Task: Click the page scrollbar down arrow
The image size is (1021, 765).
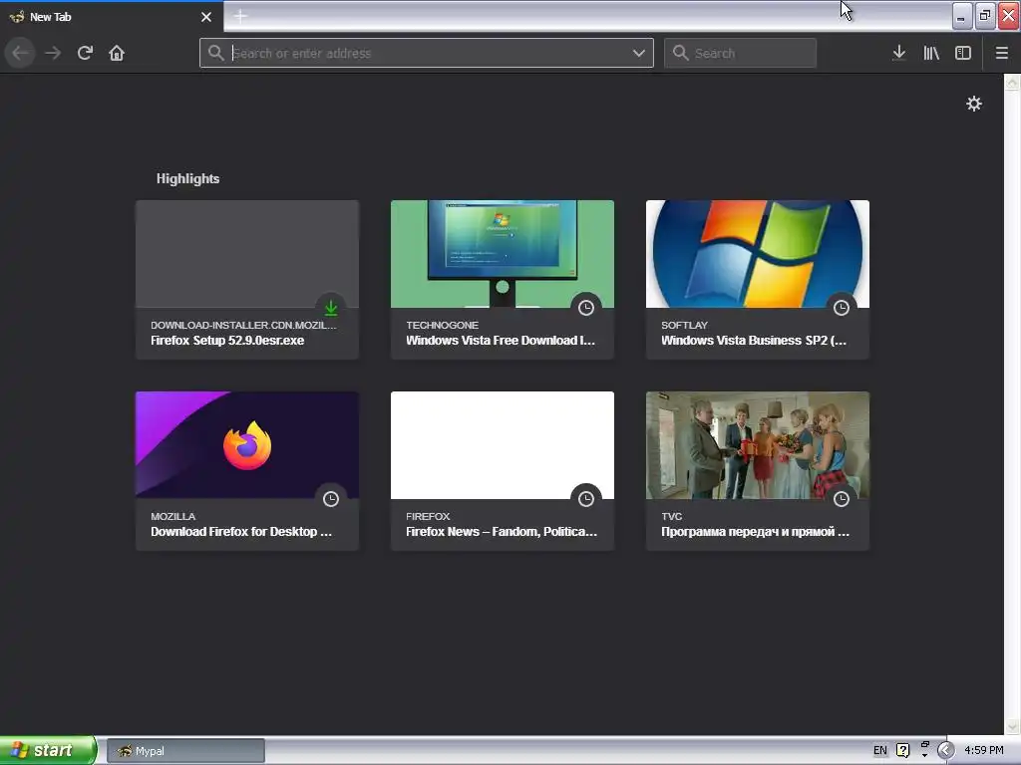Action: point(1012,726)
